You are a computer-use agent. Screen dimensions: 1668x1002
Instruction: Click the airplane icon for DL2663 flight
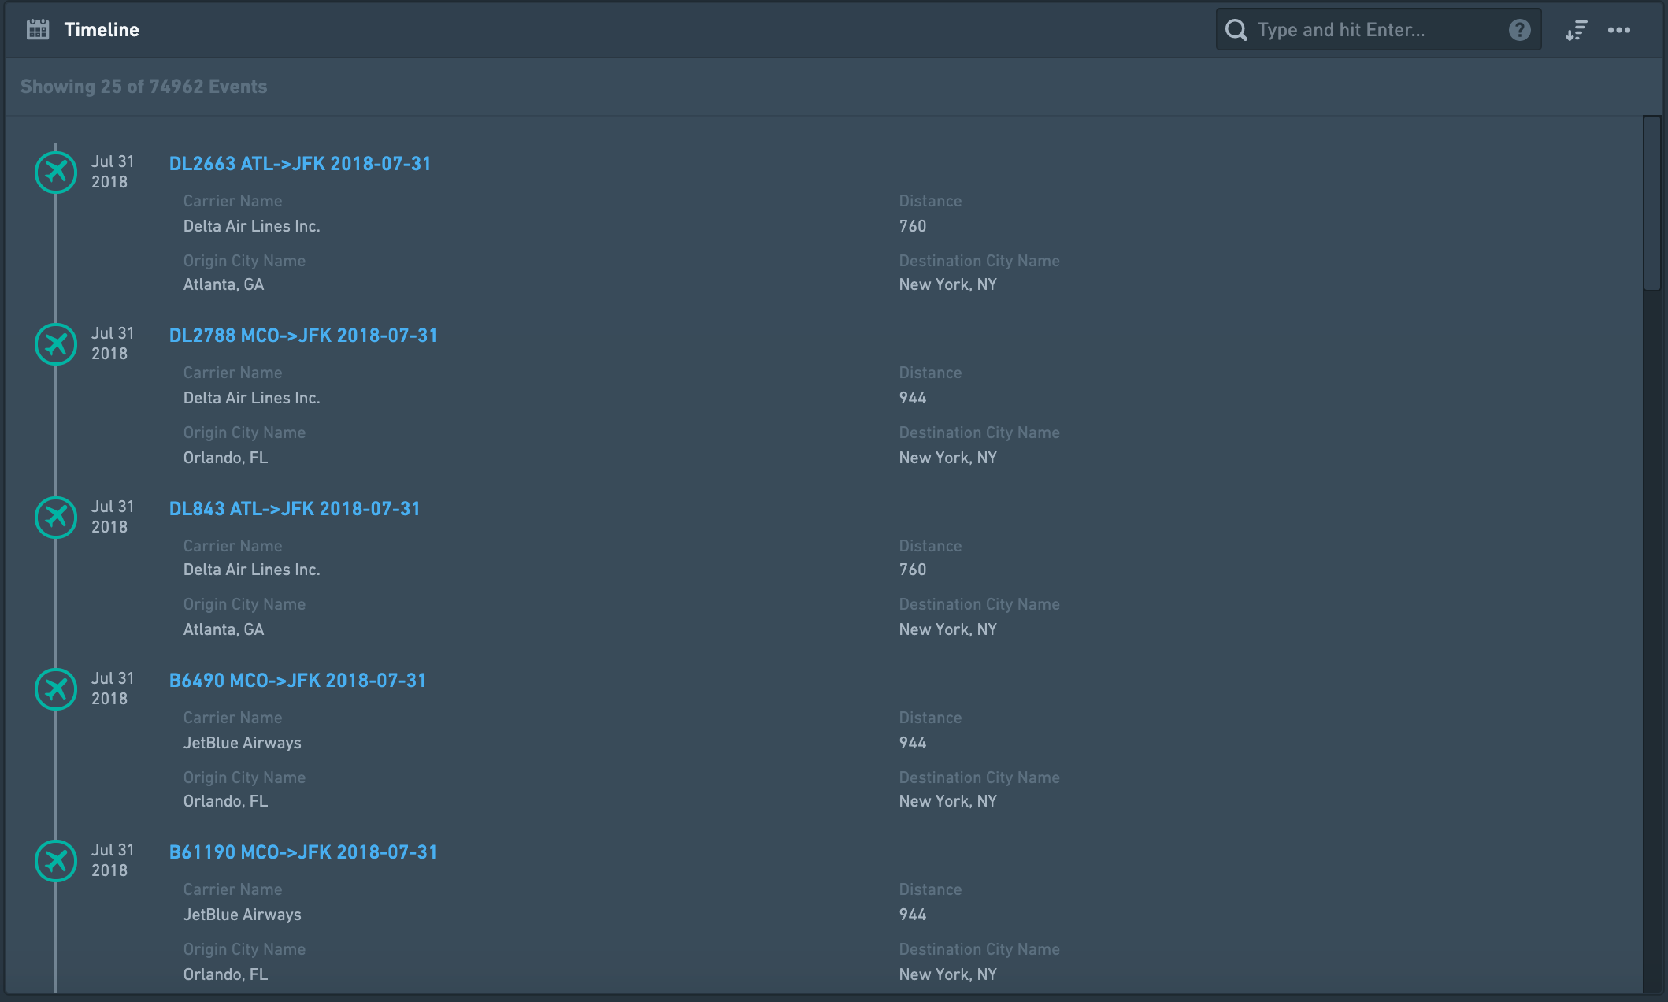click(56, 172)
